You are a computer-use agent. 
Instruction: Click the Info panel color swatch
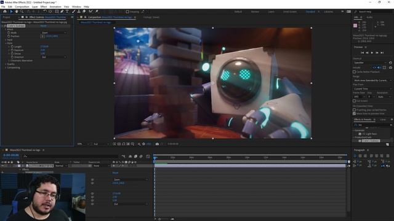355,26
